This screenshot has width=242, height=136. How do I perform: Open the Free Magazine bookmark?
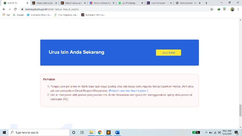tap(66, 15)
